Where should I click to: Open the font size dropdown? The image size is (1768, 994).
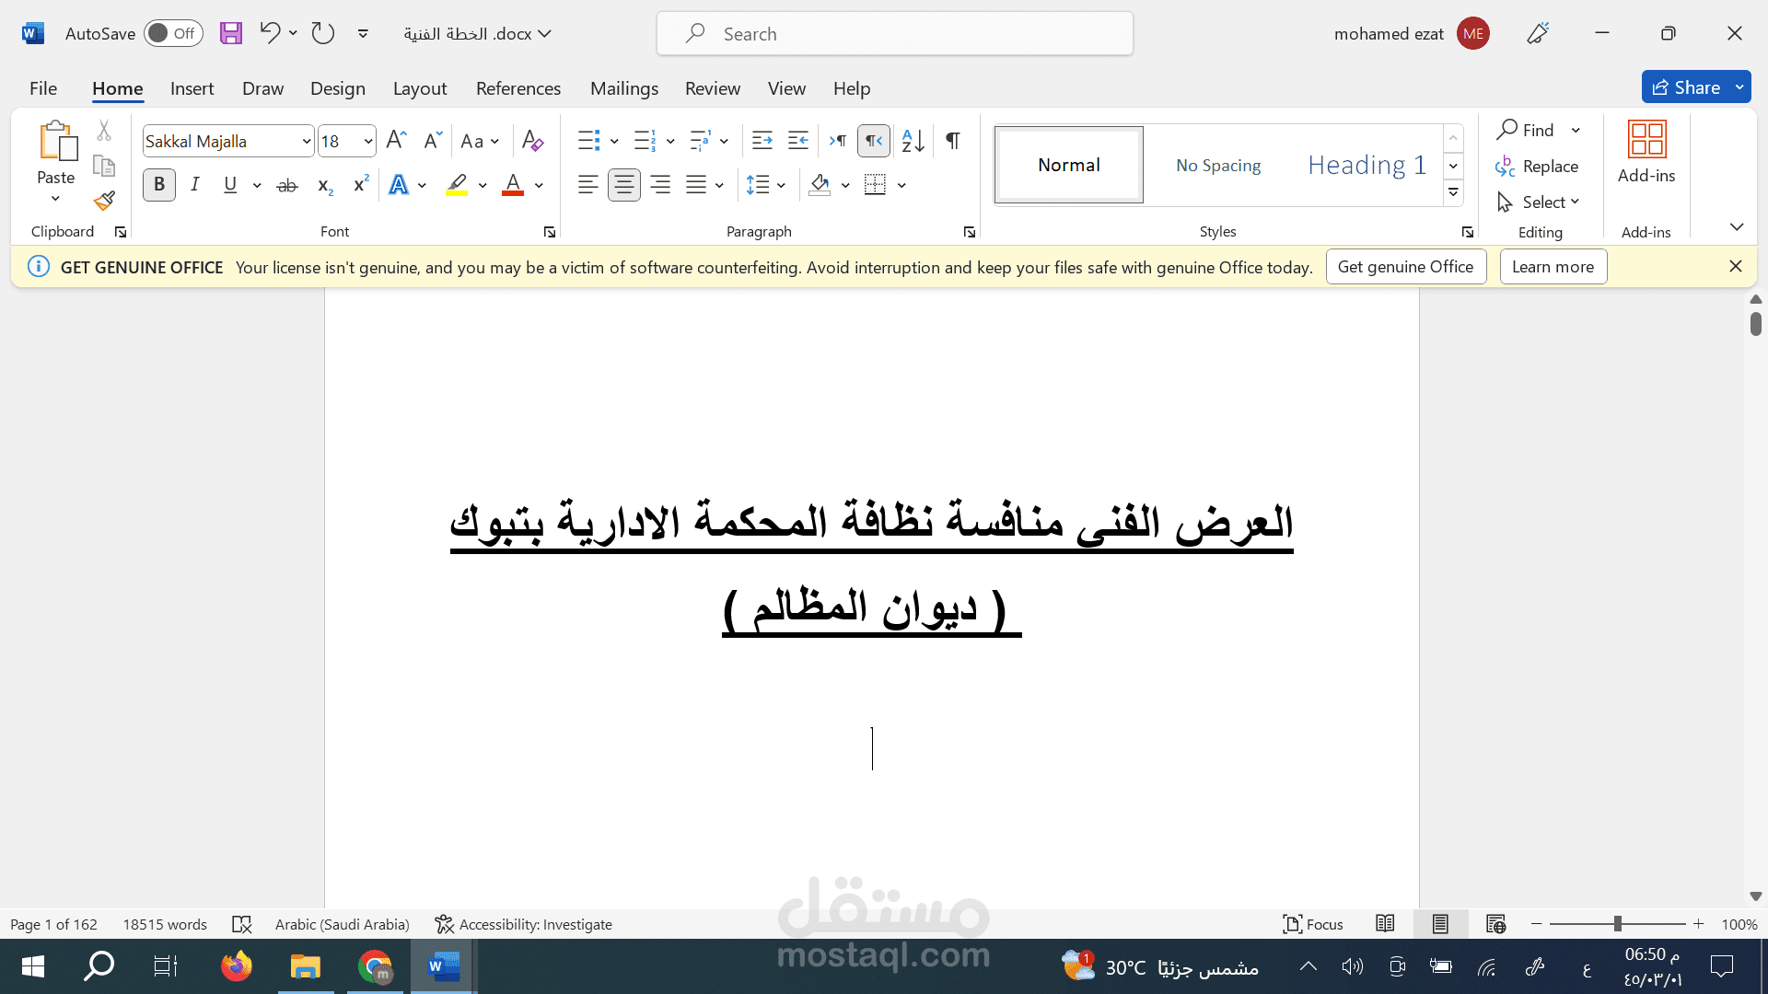tap(366, 141)
